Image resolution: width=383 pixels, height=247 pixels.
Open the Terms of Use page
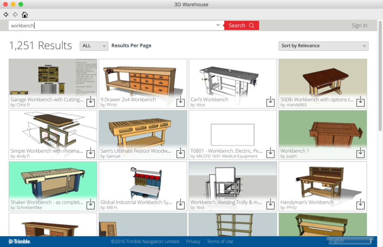tap(220, 241)
